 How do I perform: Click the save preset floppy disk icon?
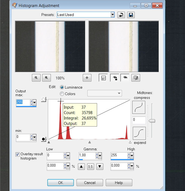[x=131, y=15]
